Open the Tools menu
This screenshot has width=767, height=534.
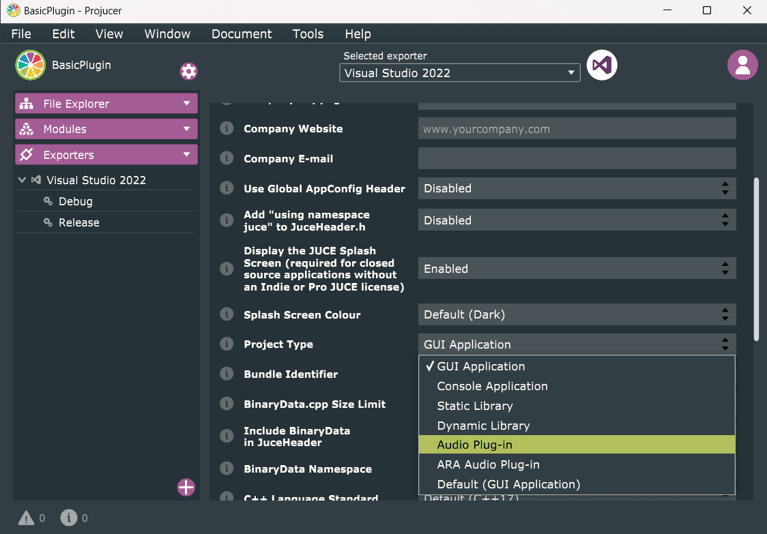point(308,34)
